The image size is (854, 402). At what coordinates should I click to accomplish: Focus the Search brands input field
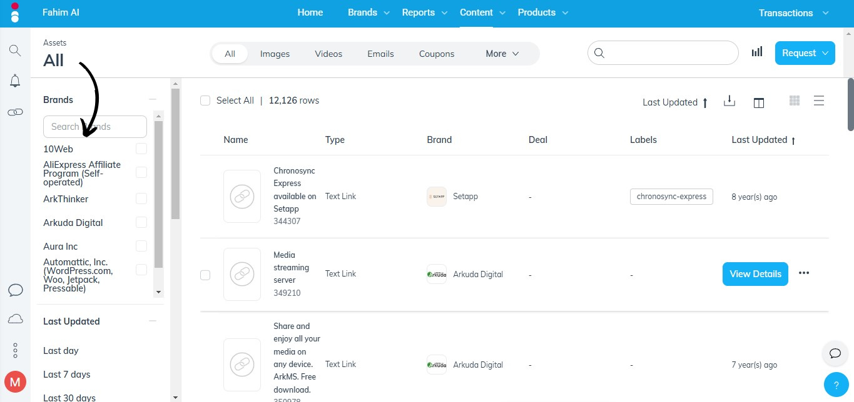tap(95, 127)
